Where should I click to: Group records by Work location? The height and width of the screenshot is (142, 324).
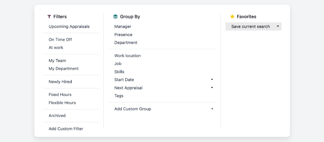128,56
